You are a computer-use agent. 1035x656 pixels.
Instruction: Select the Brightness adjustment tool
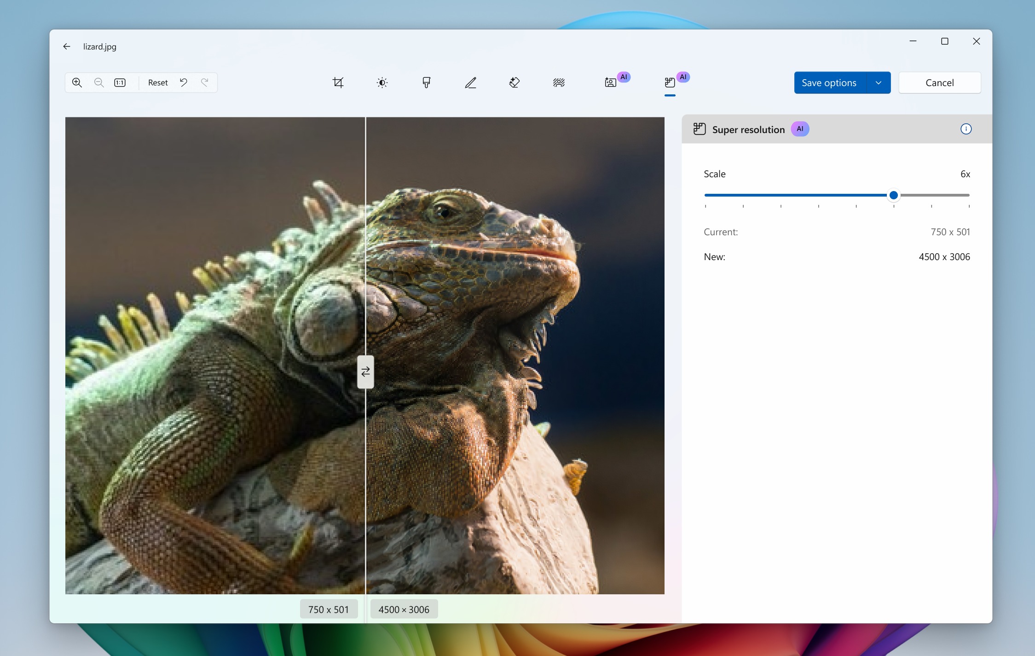point(382,81)
